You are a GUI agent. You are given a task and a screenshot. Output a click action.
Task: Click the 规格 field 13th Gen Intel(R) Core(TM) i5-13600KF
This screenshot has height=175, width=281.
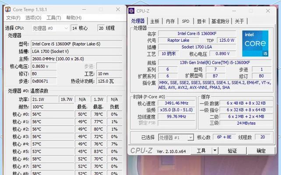pos(215,63)
